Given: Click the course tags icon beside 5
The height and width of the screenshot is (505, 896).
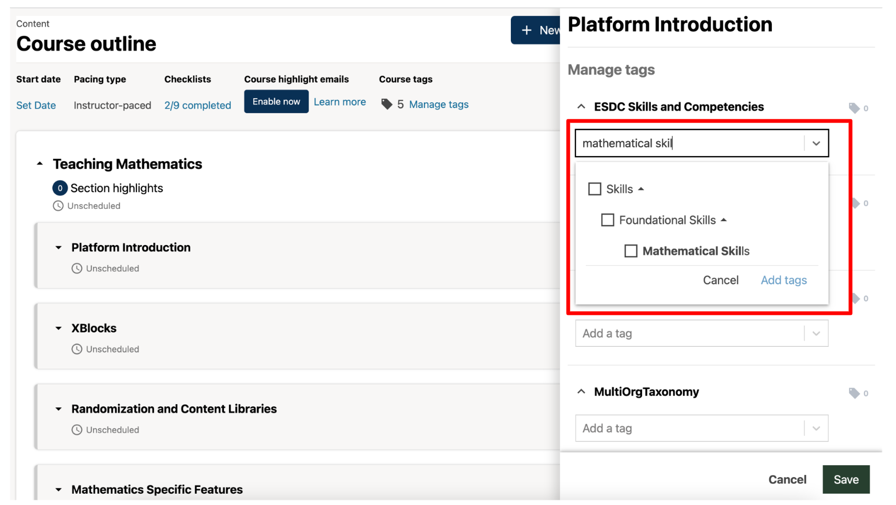Looking at the screenshot, I should point(386,104).
